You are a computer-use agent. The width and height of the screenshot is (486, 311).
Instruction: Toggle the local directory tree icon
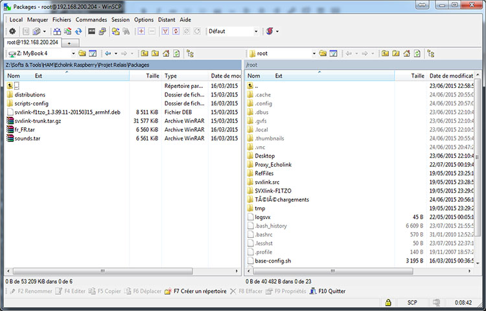coord(191,54)
